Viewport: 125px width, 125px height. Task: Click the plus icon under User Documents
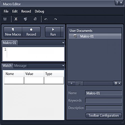[71, 83]
